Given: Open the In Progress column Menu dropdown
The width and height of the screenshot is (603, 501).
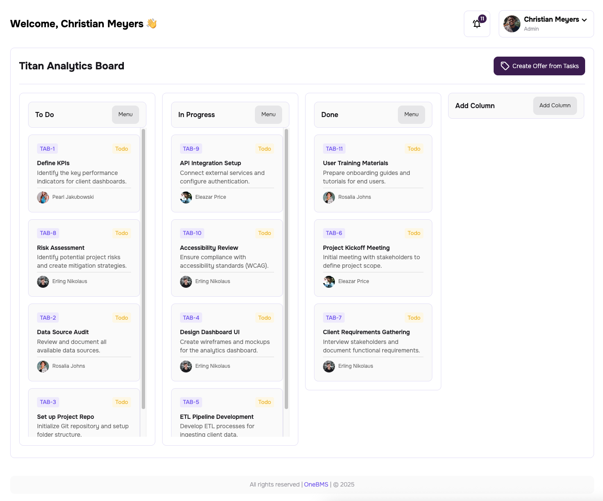Looking at the screenshot, I should point(268,115).
